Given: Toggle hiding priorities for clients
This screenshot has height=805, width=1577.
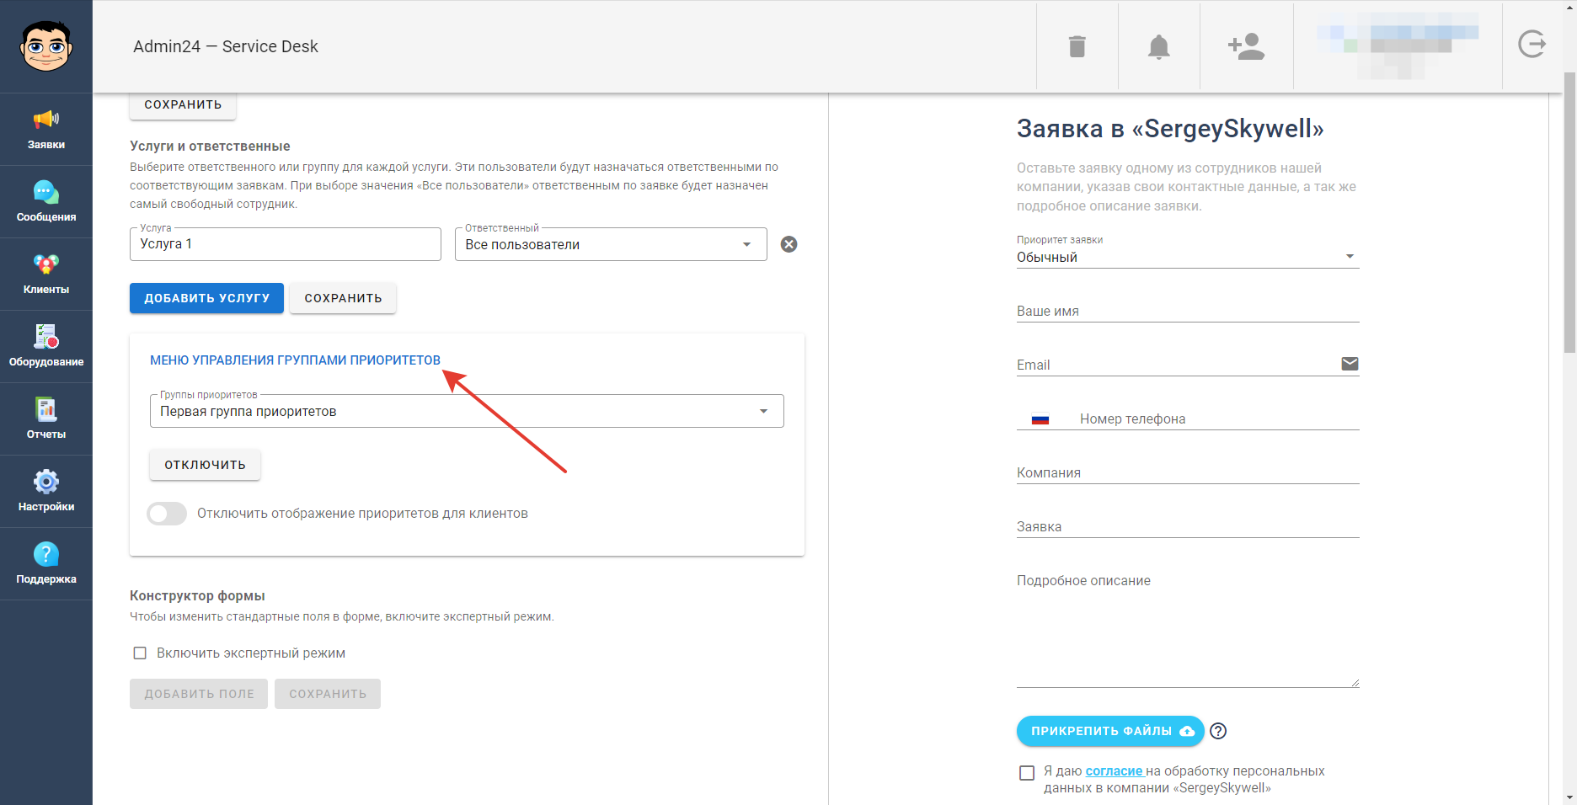Looking at the screenshot, I should pos(167,514).
